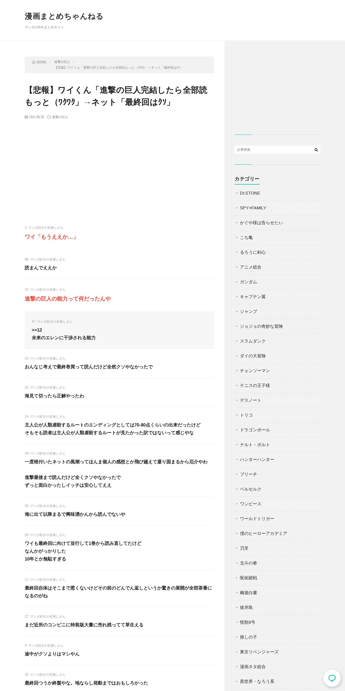This screenshot has width=345, height=691.
Task: Click comment 海に出て以降まるで興味湧かんから読んでないや
Action: coord(75,514)
